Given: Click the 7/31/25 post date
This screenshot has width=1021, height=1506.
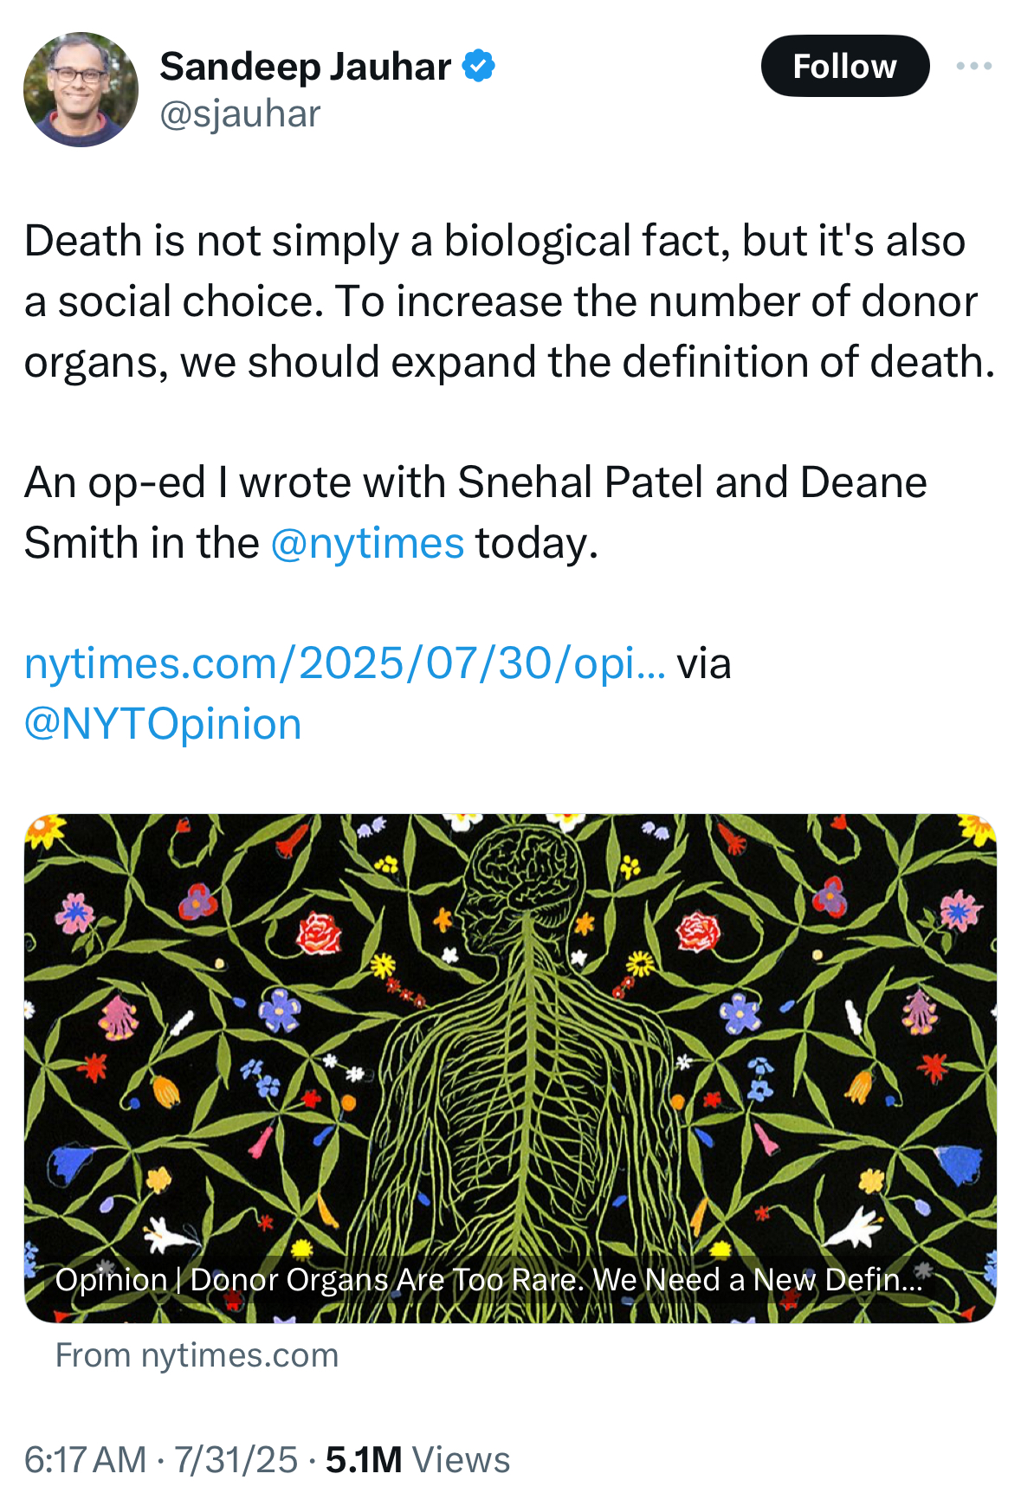Looking at the screenshot, I should [x=236, y=1460].
